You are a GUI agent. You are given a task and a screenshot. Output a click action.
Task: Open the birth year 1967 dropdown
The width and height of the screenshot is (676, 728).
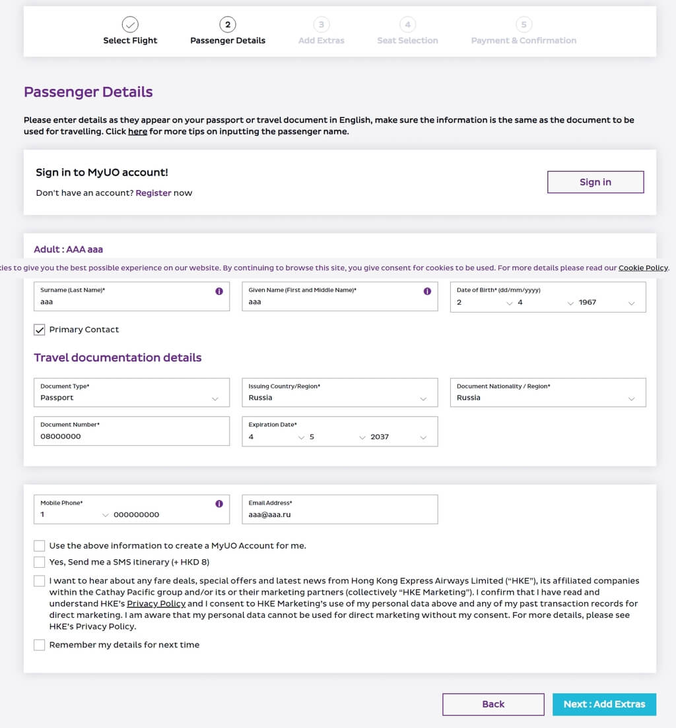(607, 303)
